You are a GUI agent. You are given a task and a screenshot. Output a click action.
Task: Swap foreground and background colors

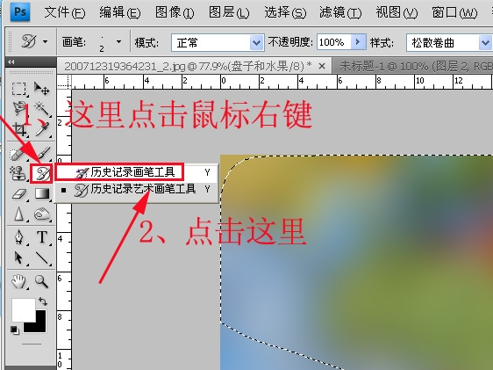tap(43, 301)
